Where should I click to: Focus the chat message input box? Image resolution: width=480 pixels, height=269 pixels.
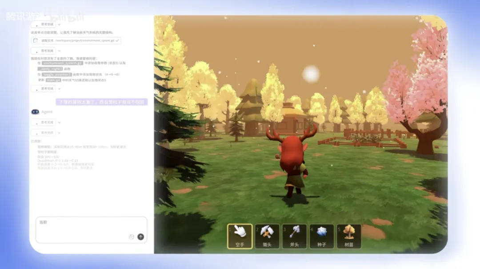click(x=91, y=230)
